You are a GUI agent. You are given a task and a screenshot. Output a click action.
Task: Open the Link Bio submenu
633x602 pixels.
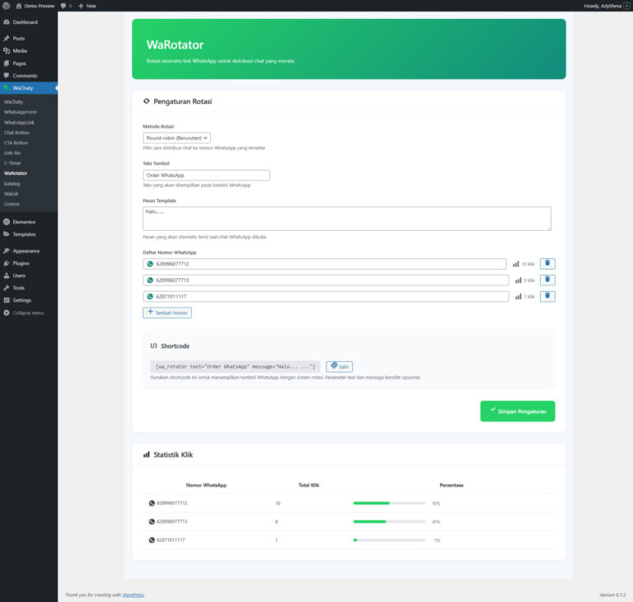pyautogui.click(x=12, y=153)
